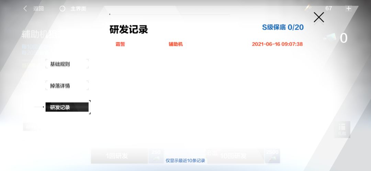Click the currency count 67
This screenshot has height=171, width=371.
click(x=329, y=9)
